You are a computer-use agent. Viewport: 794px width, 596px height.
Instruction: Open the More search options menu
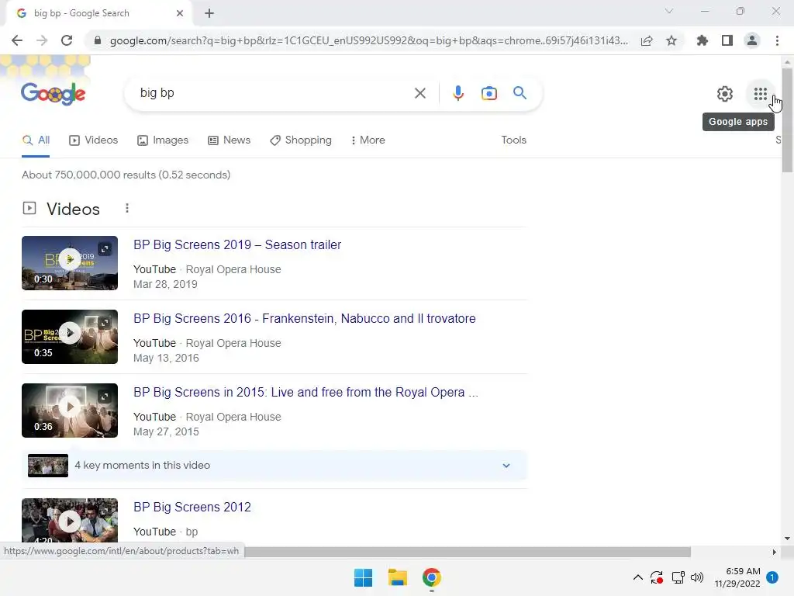click(368, 140)
